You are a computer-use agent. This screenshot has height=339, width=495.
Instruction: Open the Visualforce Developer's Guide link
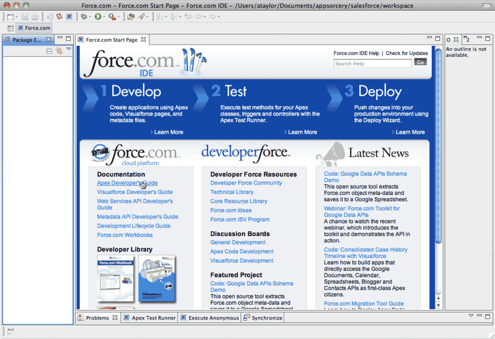(135, 192)
